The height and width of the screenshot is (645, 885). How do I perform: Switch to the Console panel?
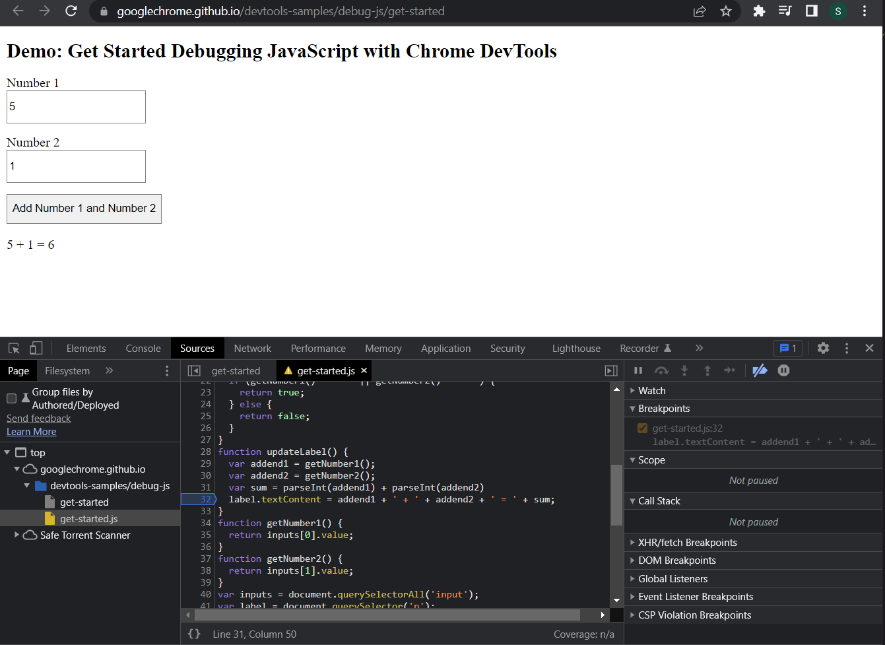143,348
